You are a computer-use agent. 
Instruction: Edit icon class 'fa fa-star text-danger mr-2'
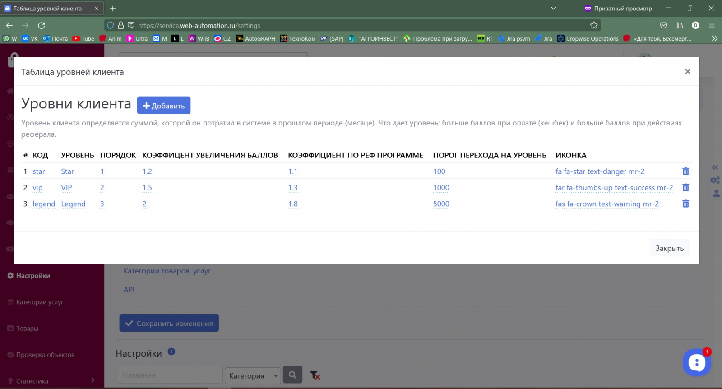point(600,171)
